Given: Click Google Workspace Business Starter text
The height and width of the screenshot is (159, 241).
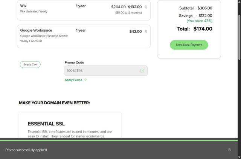Looking at the screenshot, I should point(44,36).
